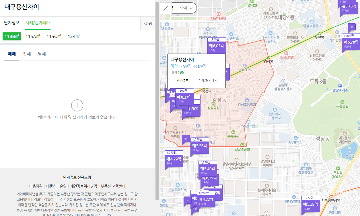360x216 pixels.
Task: Open 매물신고운영 footer link
Action: point(56,186)
